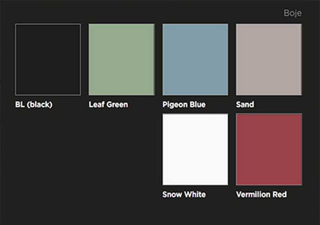Pick the pale green color square

click(x=122, y=59)
